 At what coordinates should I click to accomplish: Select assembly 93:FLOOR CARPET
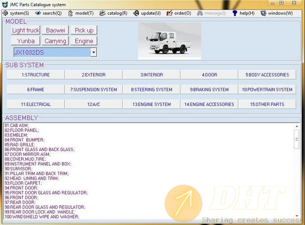pos(23,183)
